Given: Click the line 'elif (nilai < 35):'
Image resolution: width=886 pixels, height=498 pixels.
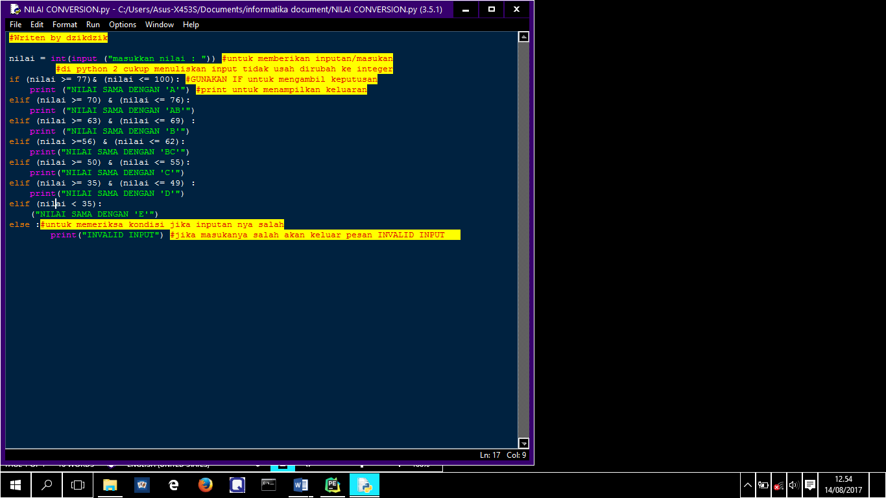Looking at the screenshot, I should [x=56, y=204].
